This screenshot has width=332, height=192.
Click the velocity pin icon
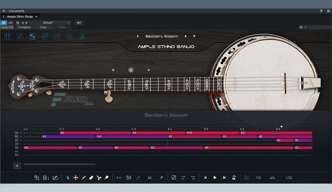coord(161,178)
